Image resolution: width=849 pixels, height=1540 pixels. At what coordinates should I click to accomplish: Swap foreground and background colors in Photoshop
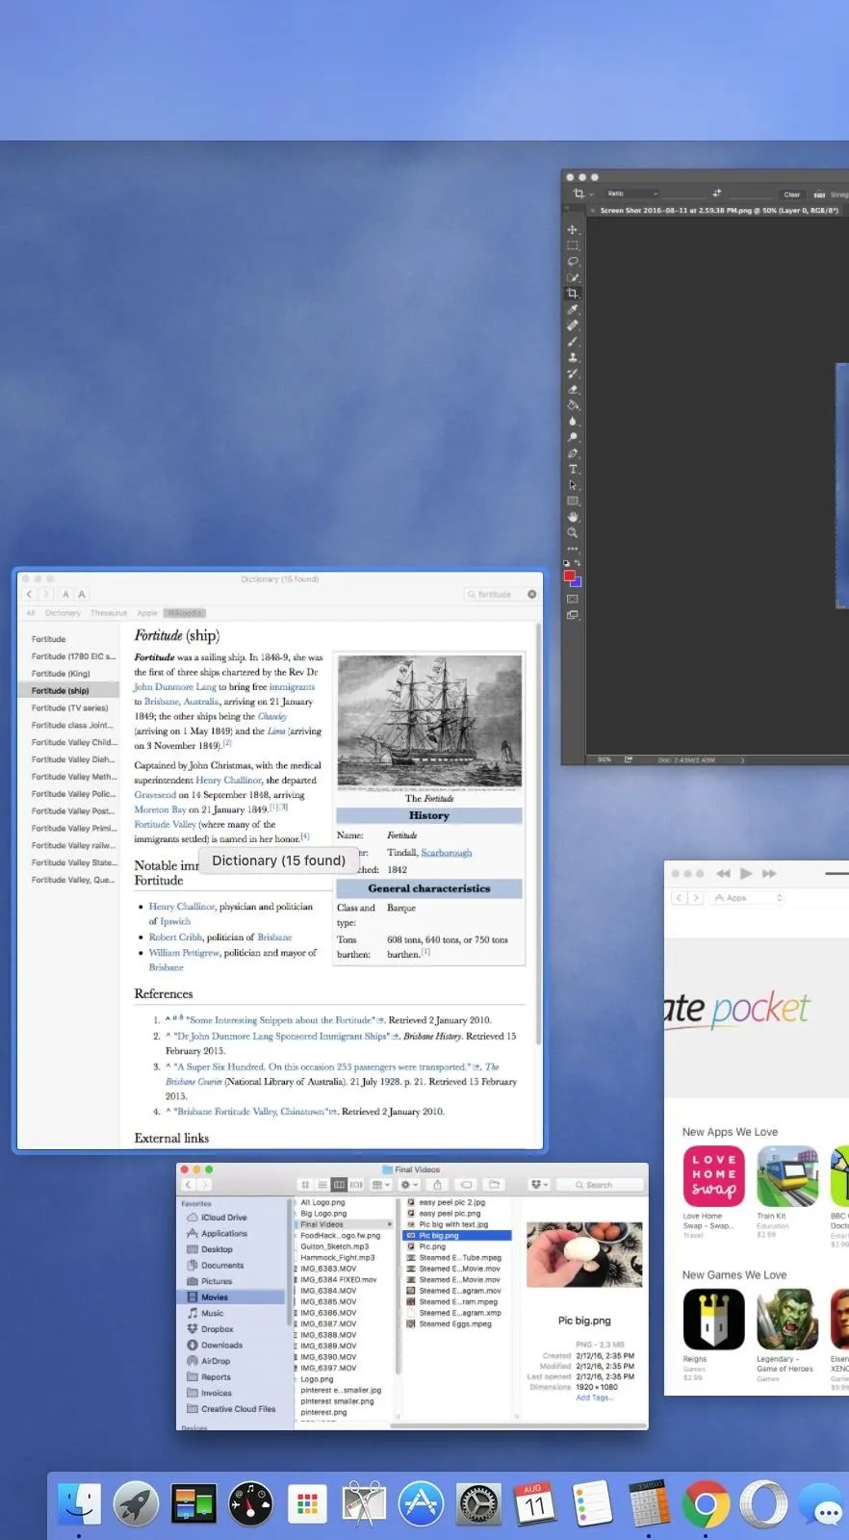coord(578,563)
